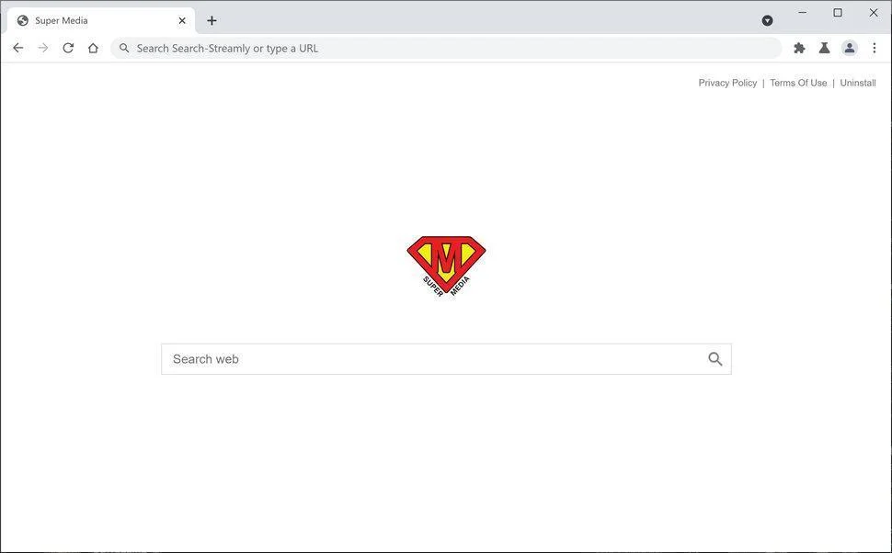This screenshot has width=892, height=553.
Task: Open the Terms Of Use link
Action: pos(798,83)
